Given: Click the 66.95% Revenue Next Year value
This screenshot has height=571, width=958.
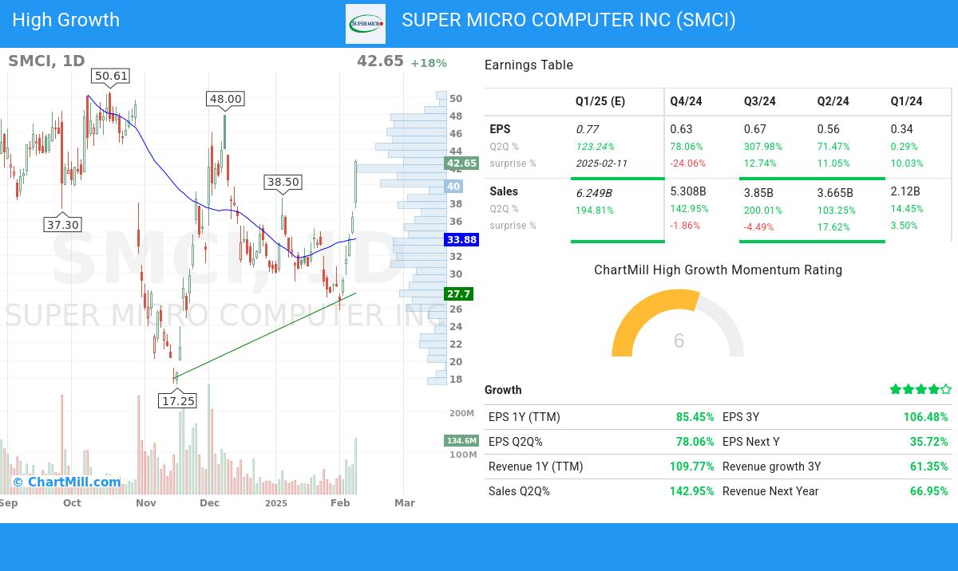Looking at the screenshot, I should (929, 491).
